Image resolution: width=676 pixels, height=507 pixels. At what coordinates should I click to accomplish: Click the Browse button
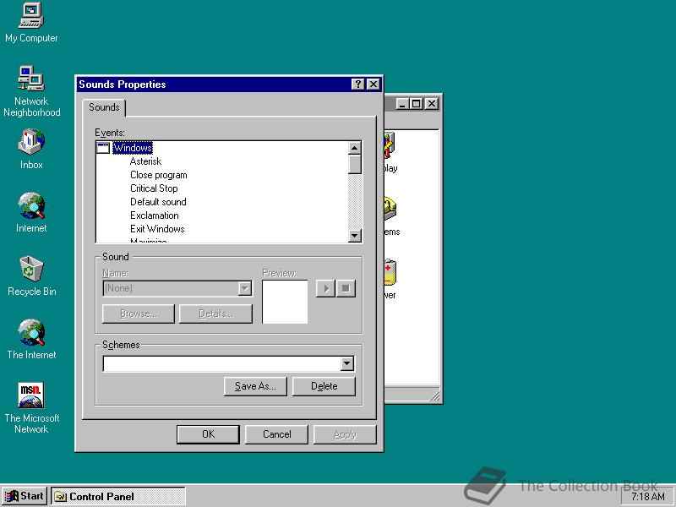coord(139,313)
